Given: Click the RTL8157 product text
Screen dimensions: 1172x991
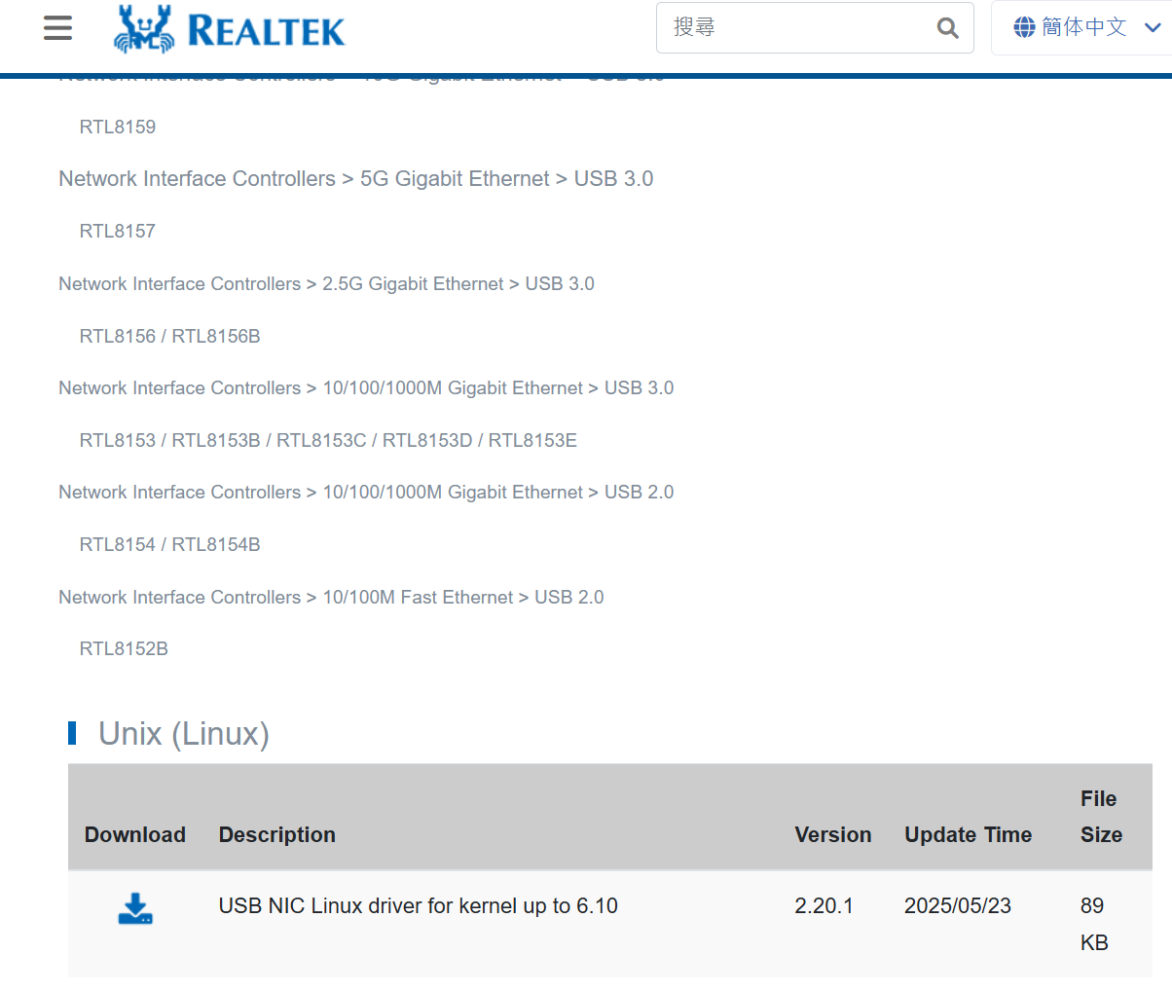Looking at the screenshot, I should (118, 231).
